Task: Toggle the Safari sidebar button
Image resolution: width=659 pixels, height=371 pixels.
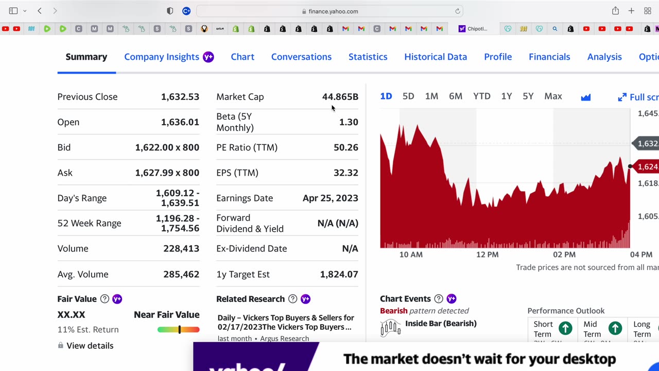Action: [x=13, y=11]
